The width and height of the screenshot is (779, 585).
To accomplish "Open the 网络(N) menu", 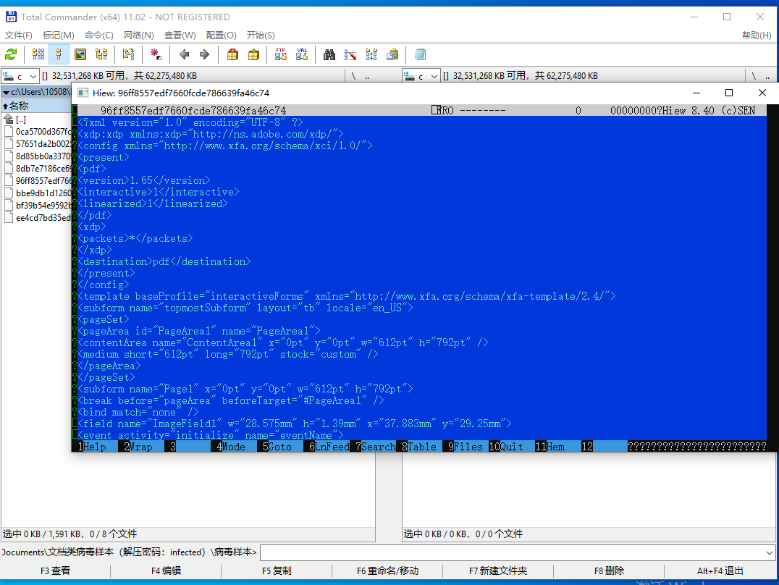I will point(138,35).
